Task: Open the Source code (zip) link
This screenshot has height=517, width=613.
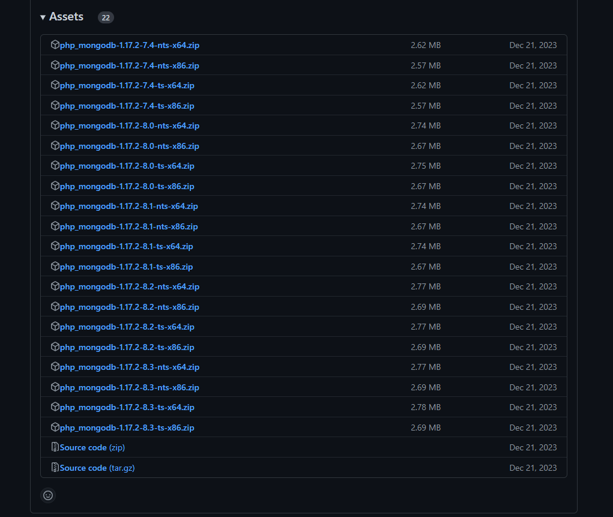Action: pos(92,448)
